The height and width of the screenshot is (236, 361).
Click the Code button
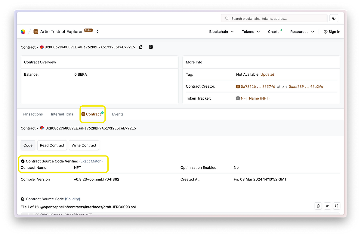click(28, 145)
